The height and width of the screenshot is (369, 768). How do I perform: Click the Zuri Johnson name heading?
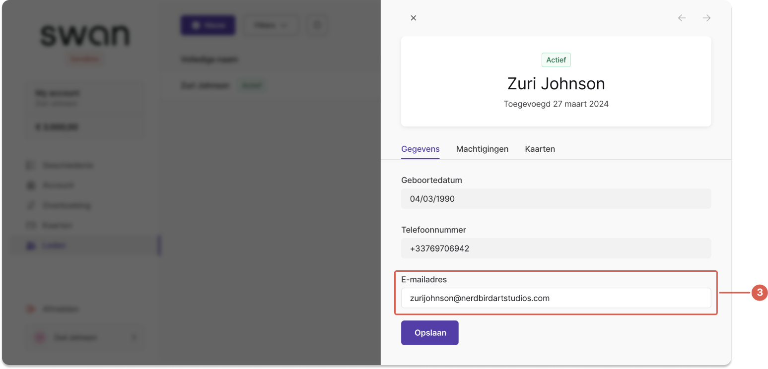click(x=556, y=83)
